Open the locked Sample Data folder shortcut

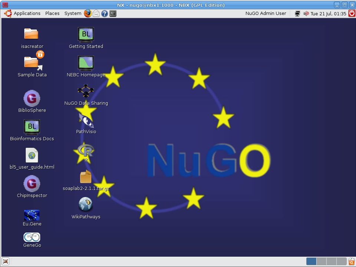33,61
